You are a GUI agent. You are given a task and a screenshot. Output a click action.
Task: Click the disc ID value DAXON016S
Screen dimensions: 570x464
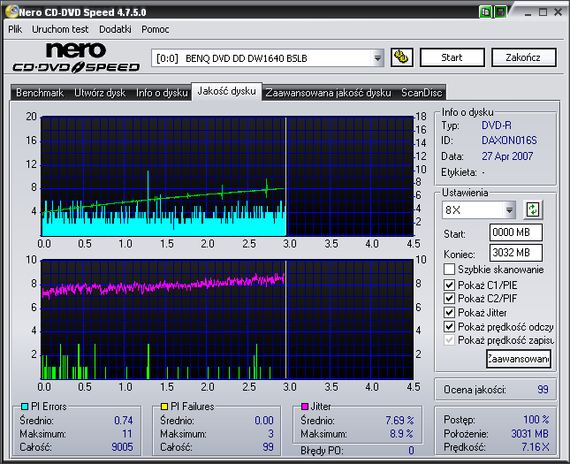[509, 141]
